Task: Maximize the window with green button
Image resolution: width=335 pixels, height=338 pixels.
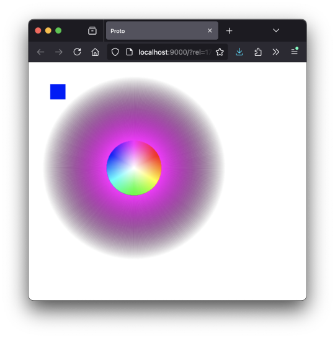Action: (58, 30)
